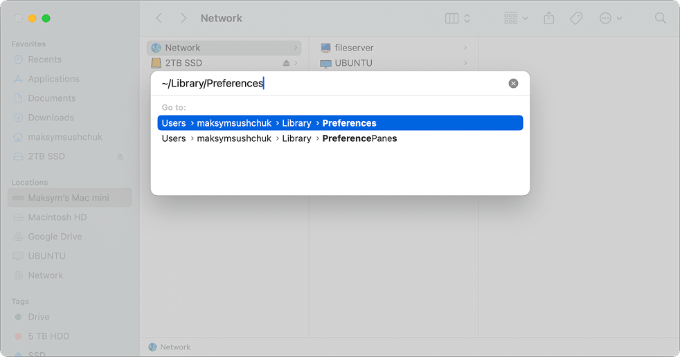Expand the fileserver row chevron
Image resolution: width=680 pixels, height=357 pixels.
click(x=465, y=48)
